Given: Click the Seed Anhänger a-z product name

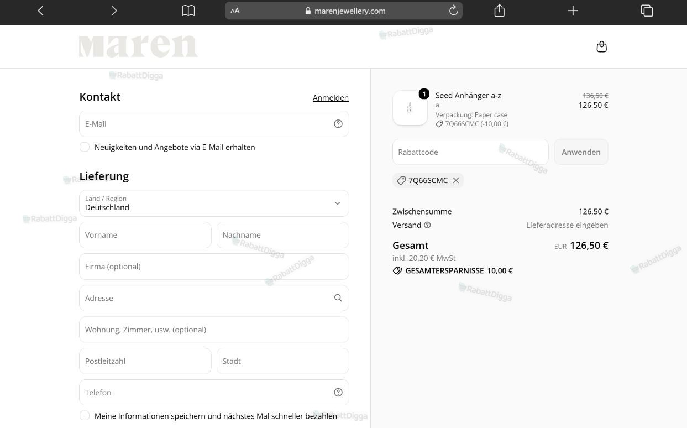Looking at the screenshot, I should tap(468, 95).
